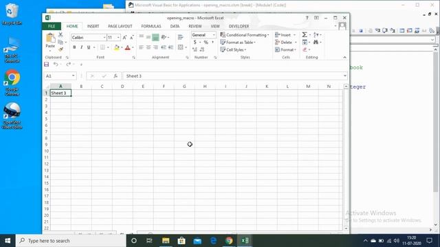
Task: Apply Percent Style format
Action: pyautogui.click(x=206, y=43)
